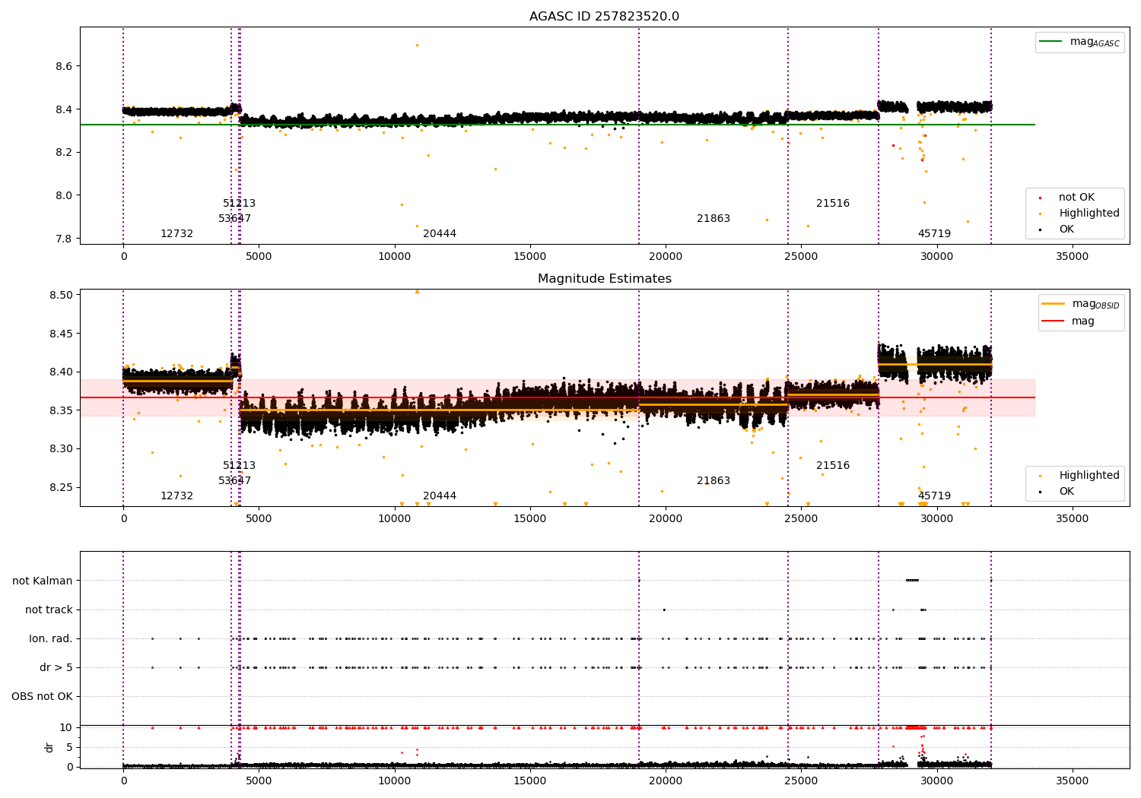Click the 'OBS not OK' row label
Screen dimensions: 1141x798
(x=43, y=696)
